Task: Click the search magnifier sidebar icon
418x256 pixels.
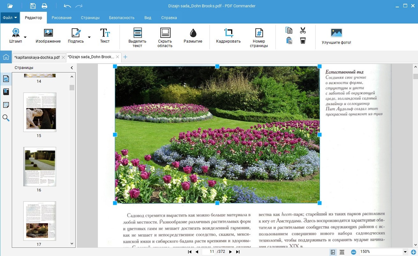Action: pos(6,118)
